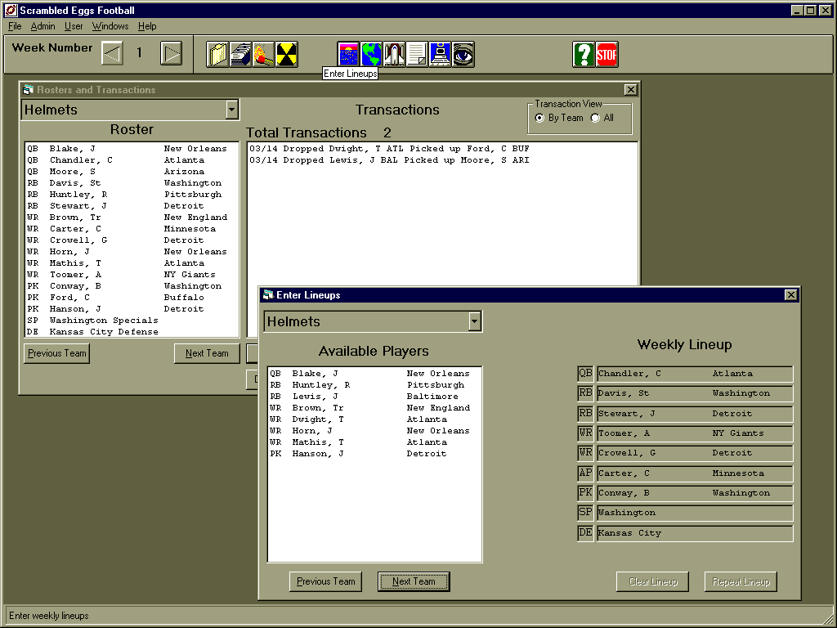Screen dimensions: 837x628
Task: Expand Helmets team dropdown in Enter Lineups
Action: pyautogui.click(x=475, y=321)
